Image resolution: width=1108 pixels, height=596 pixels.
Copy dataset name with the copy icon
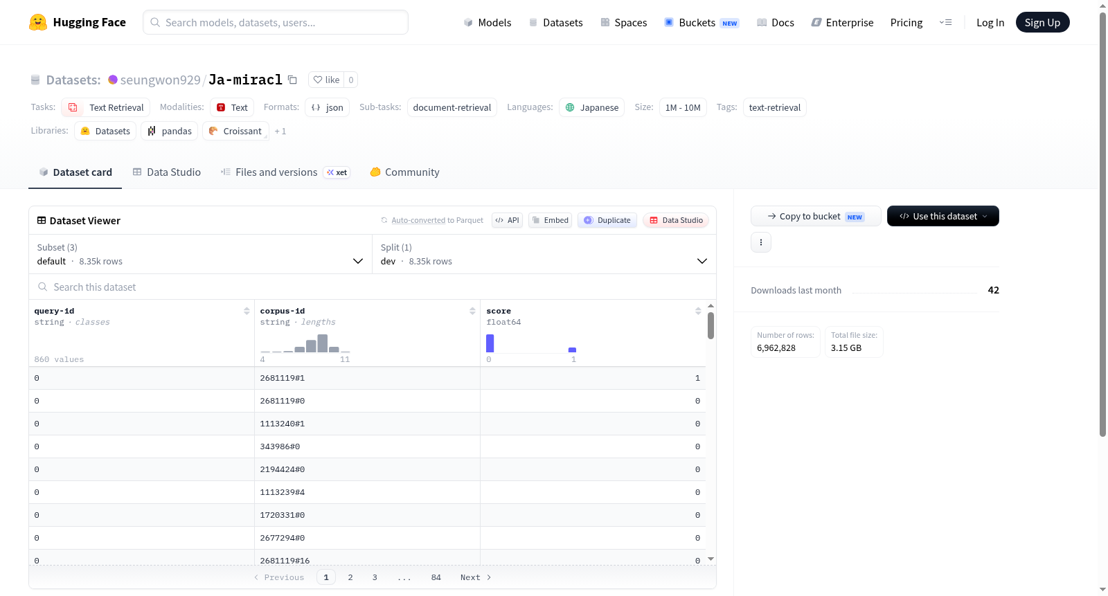[292, 80]
